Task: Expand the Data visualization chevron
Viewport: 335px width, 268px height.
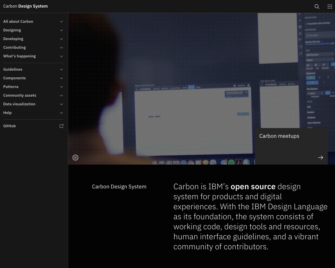Action: pyautogui.click(x=61, y=104)
